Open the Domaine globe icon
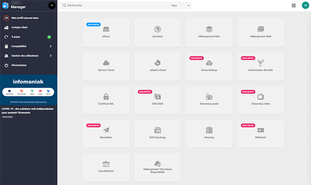The width and height of the screenshot is (311, 185). pos(158,29)
